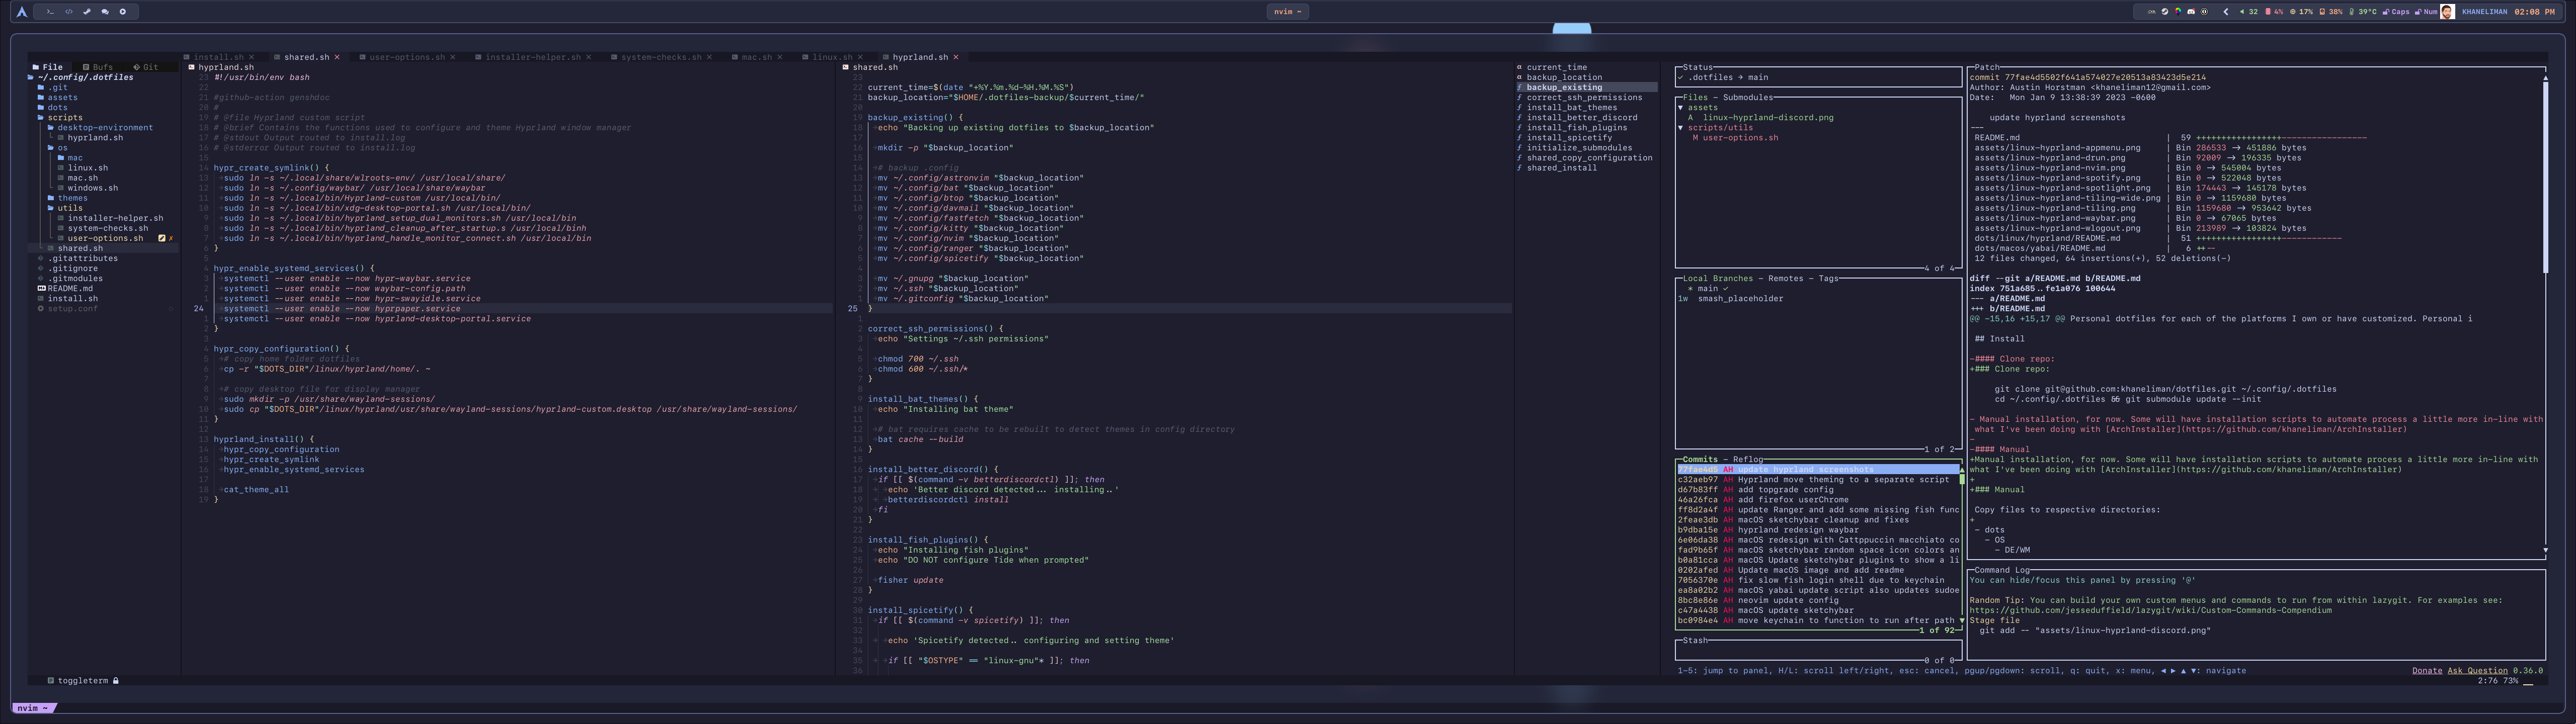Switch to the Git tab in the sidebar
The height and width of the screenshot is (724, 2576).
[146, 67]
